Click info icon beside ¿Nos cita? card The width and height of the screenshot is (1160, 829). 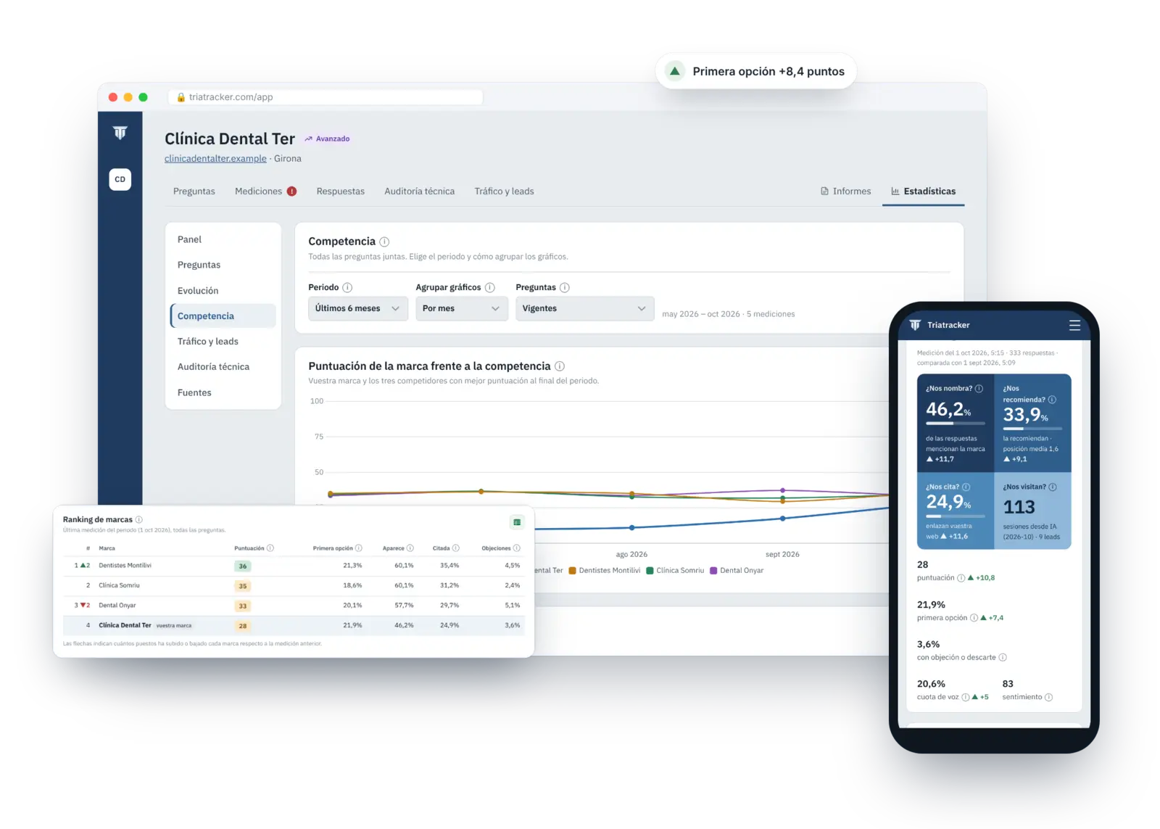(966, 487)
